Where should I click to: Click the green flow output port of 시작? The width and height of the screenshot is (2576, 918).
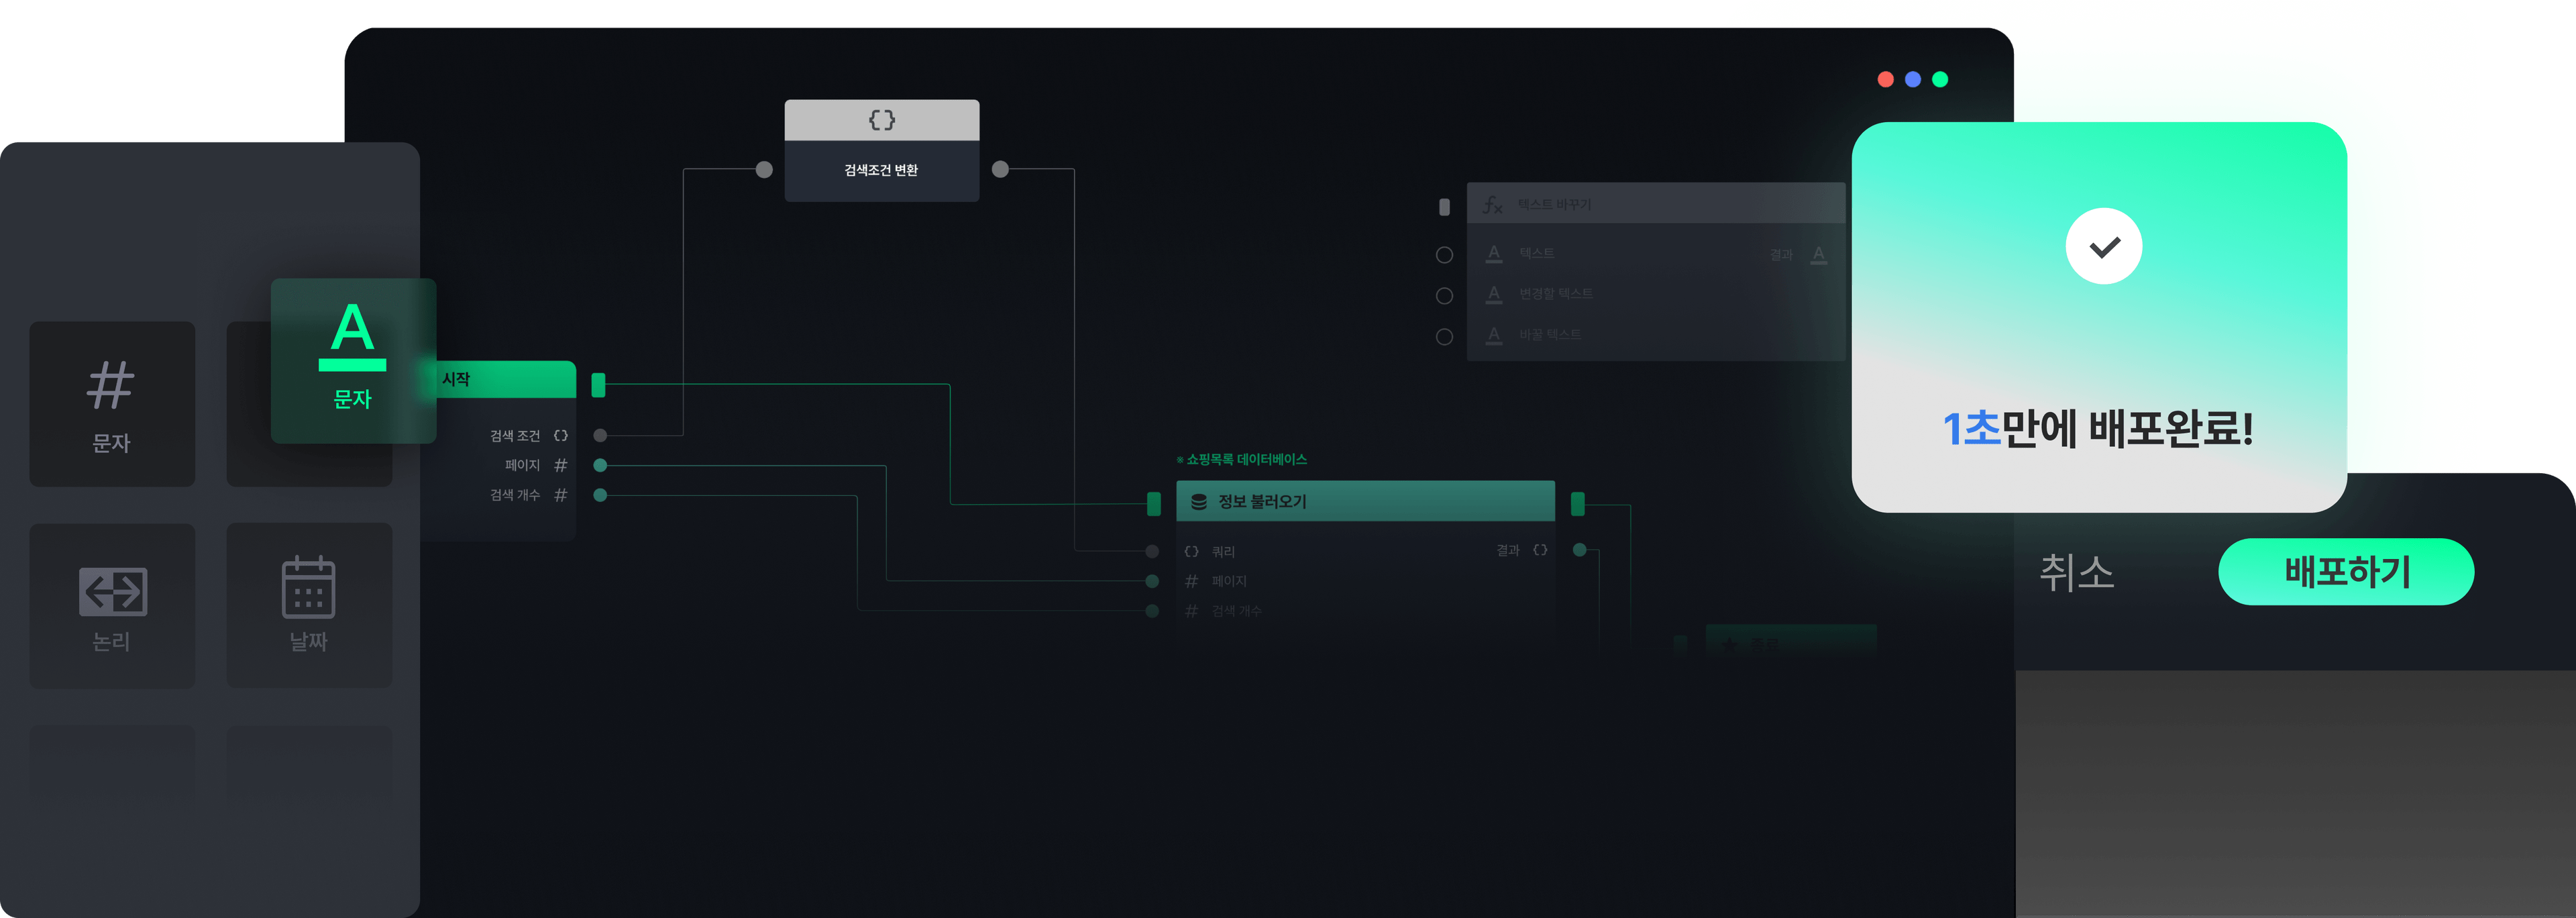598,385
